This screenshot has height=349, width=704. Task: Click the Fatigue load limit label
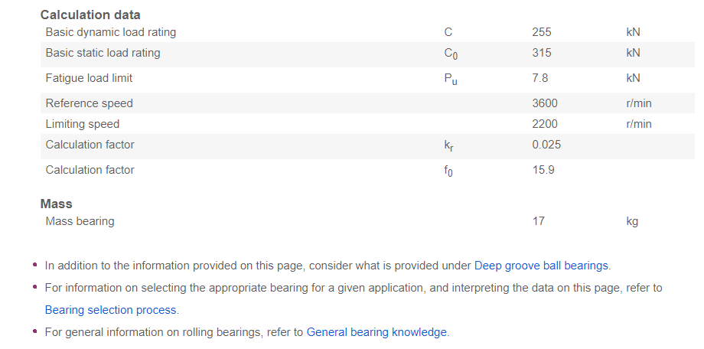[x=94, y=78]
